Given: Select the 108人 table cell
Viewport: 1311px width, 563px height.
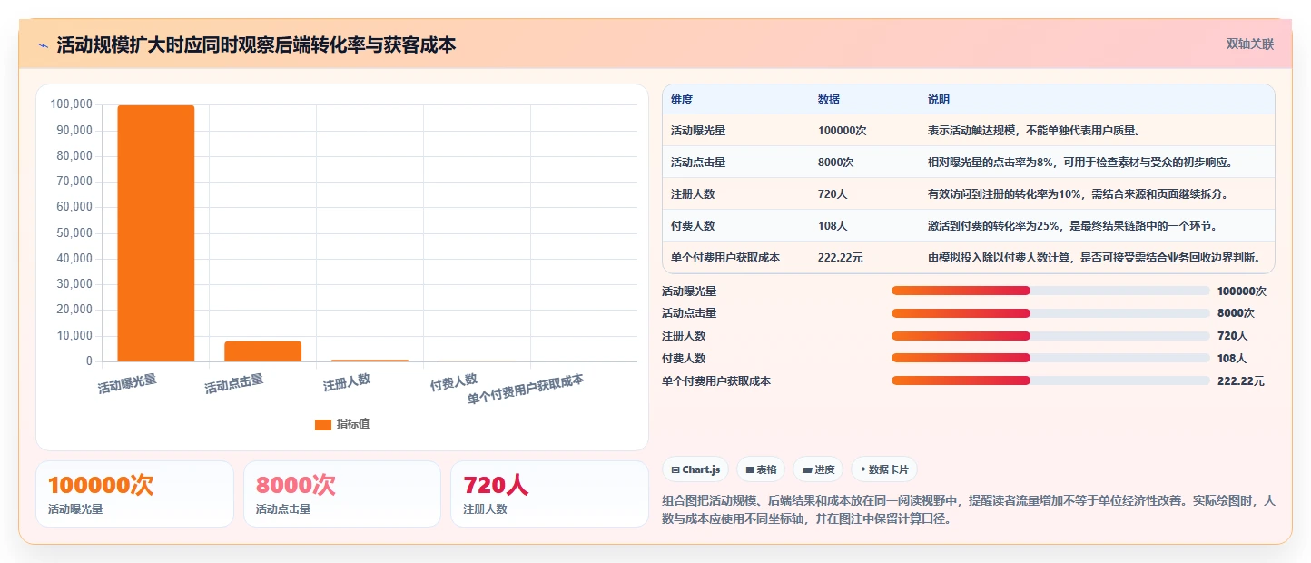Looking at the screenshot, I should [833, 226].
